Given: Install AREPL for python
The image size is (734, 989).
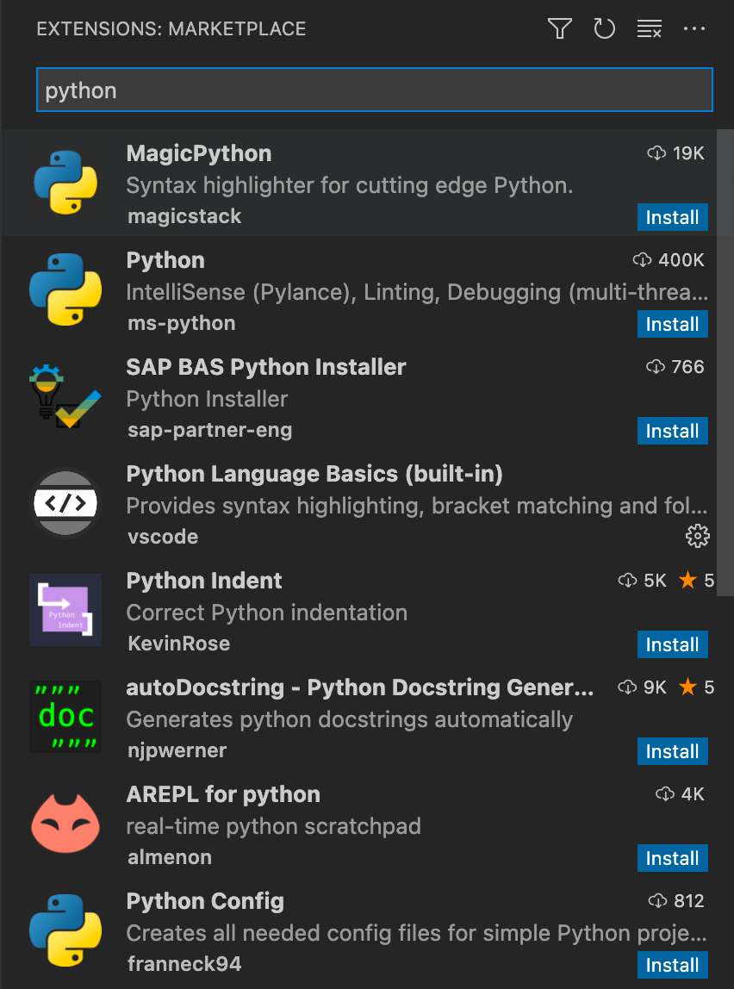Looking at the screenshot, I should pos(672,858).
